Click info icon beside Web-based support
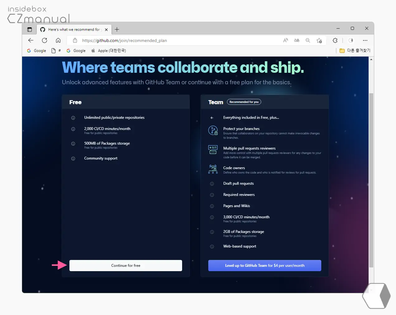The height and width of the screenshot is (315, 396). pos(212,247)
